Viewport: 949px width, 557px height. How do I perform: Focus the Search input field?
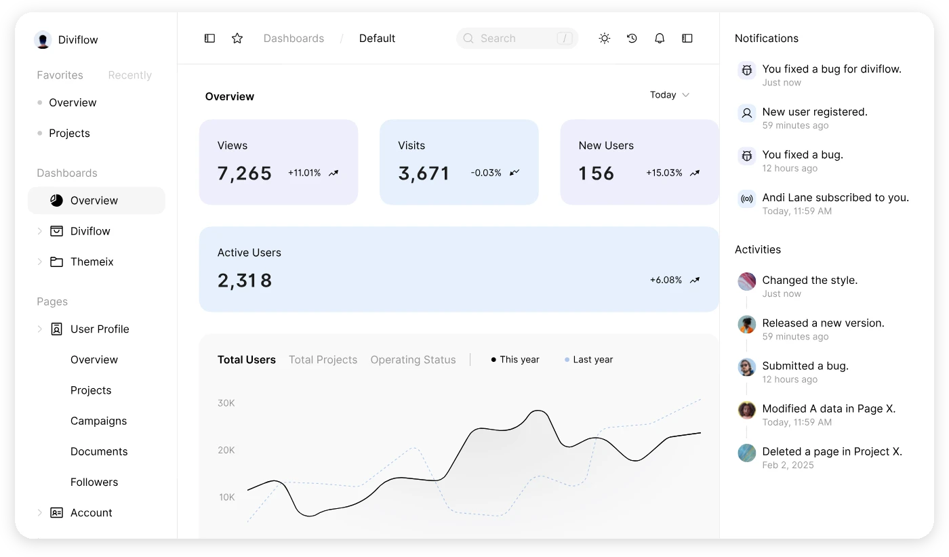click(x=515, y=39)
